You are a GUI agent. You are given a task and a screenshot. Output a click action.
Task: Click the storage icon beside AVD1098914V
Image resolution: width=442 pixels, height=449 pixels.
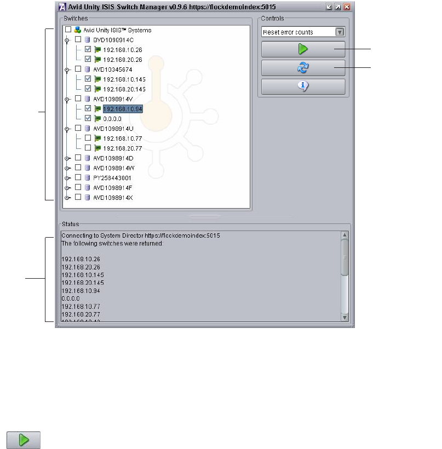click(x=88, y=99)
